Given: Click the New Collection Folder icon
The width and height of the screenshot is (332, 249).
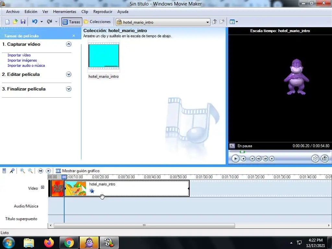Looking at the screenshot, I should tap(222, 22).
